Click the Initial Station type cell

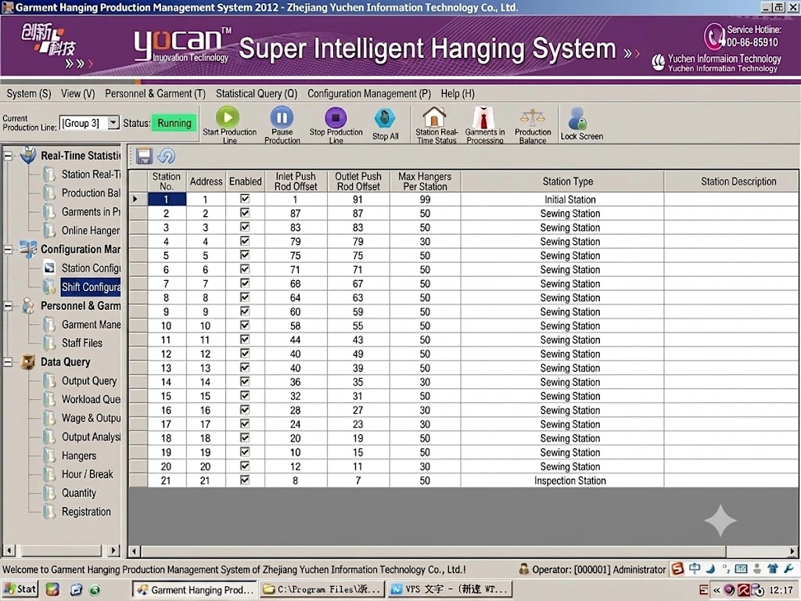point(562,200)
